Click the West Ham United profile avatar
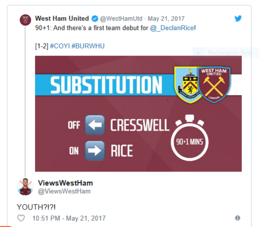This screenshot has width=259, height=227. [25, 20]
